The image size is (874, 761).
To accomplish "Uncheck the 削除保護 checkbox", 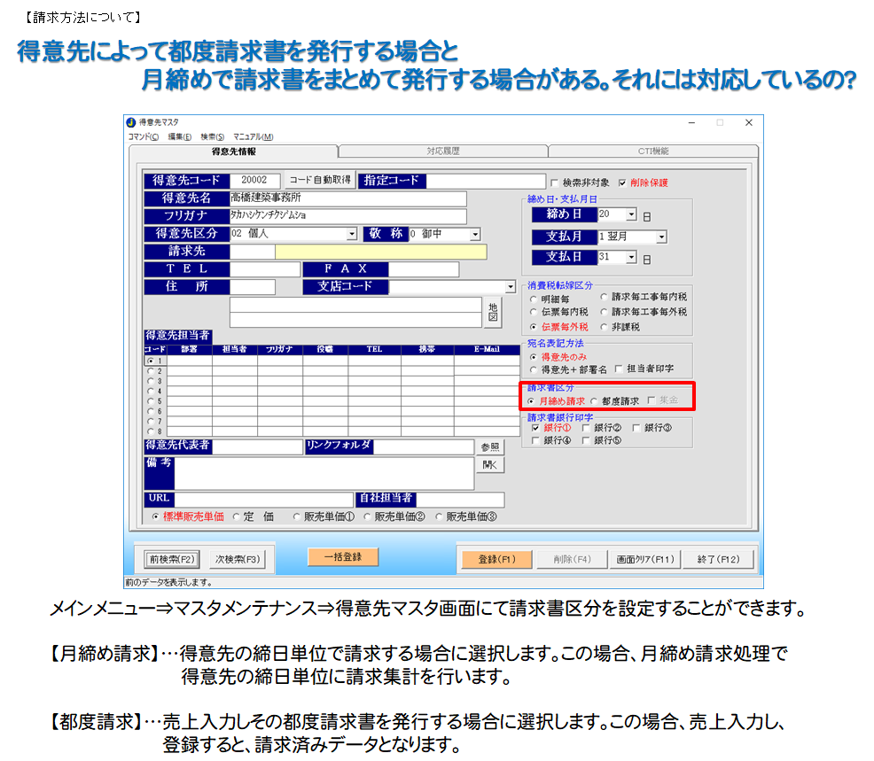I will tap(622, 182).
